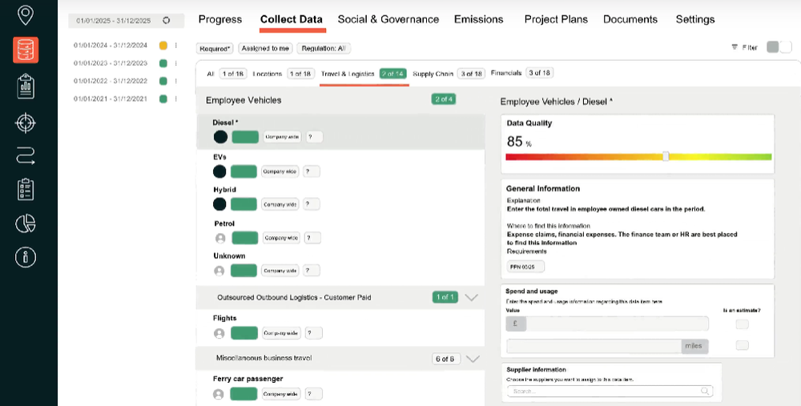Viewport: 801px width, 406px height.
Task: Check 'Is an estimate' for £ value
Action: [743, 324]
